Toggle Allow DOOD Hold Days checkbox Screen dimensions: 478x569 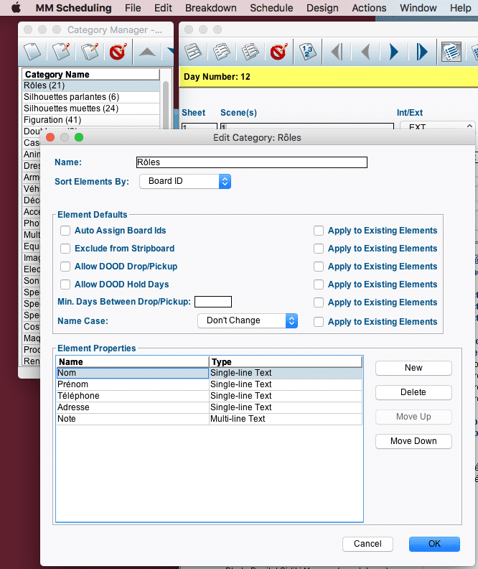[x=65, y=284]
